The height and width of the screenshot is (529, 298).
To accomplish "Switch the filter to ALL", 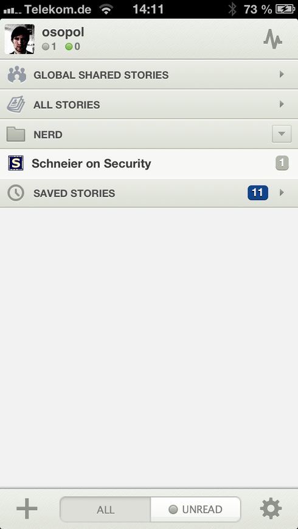I will pos(105,509).
